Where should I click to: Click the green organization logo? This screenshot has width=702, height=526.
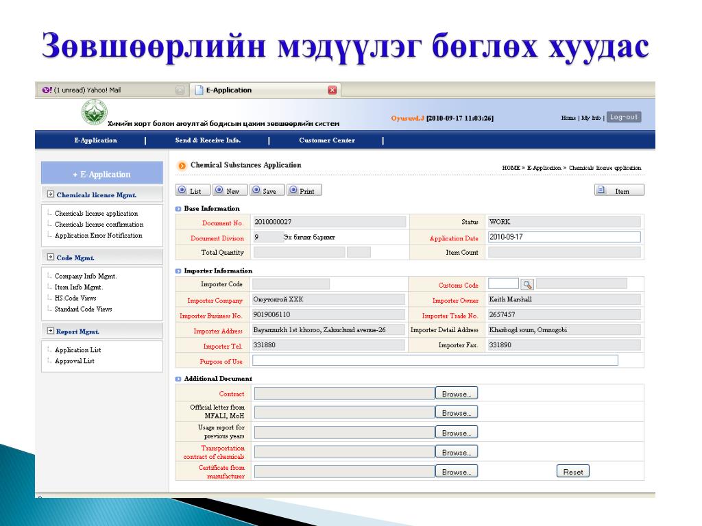pos(94,112)
